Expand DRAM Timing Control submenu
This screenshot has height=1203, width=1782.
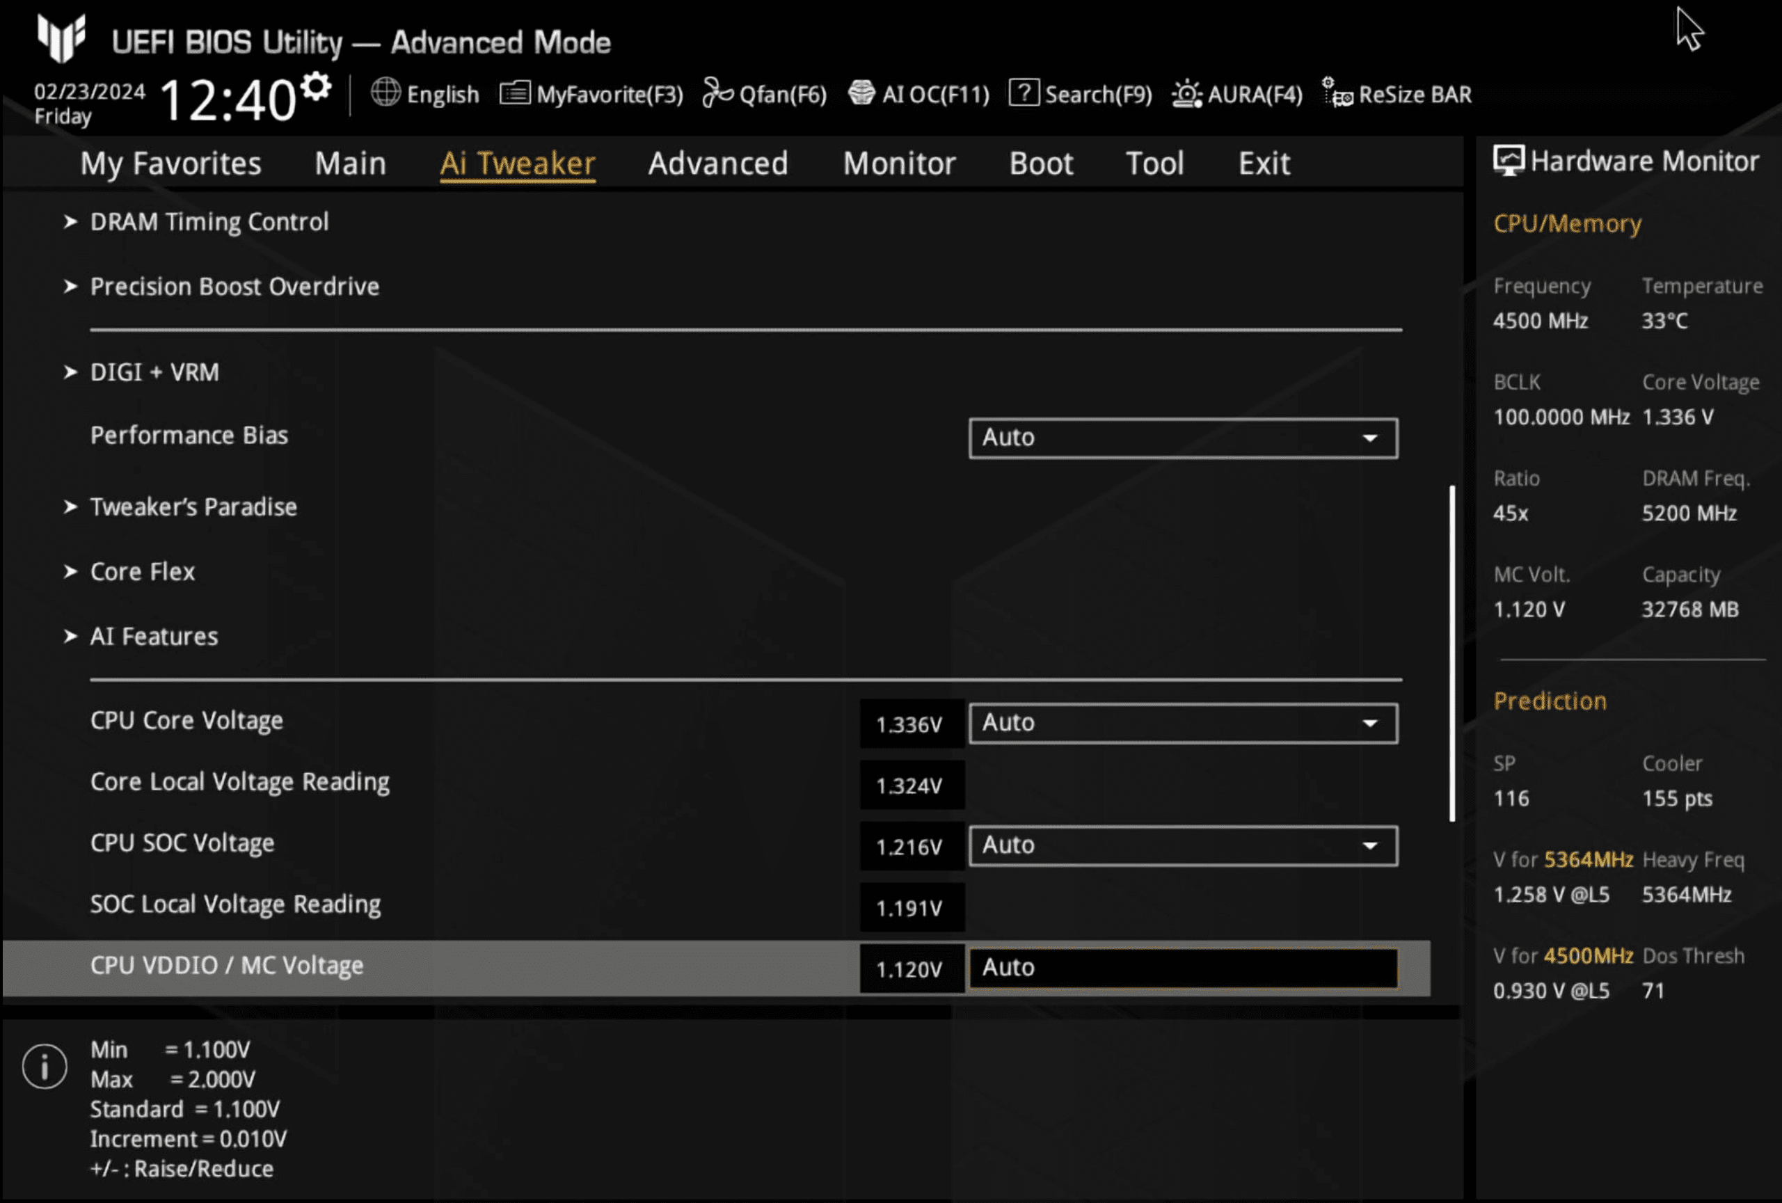coord(209,221)
